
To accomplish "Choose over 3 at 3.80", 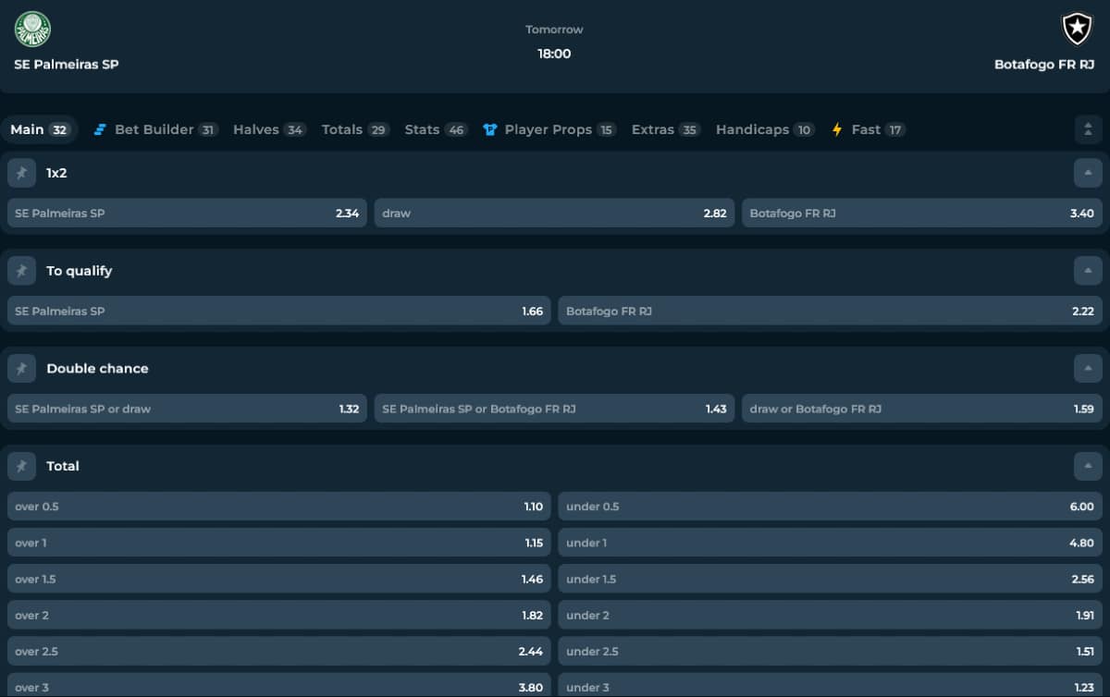I will [278, 685].
